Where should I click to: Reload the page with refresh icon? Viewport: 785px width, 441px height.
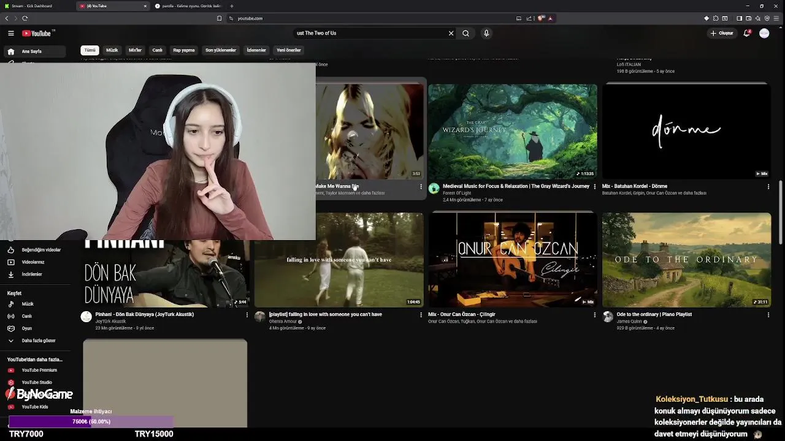[25, 18]
